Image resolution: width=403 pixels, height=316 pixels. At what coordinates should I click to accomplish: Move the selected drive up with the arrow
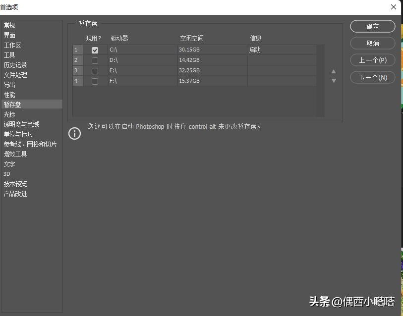(334, 71)
